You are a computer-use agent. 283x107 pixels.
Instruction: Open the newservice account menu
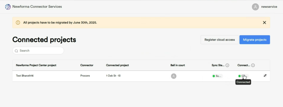coord(269,7)
